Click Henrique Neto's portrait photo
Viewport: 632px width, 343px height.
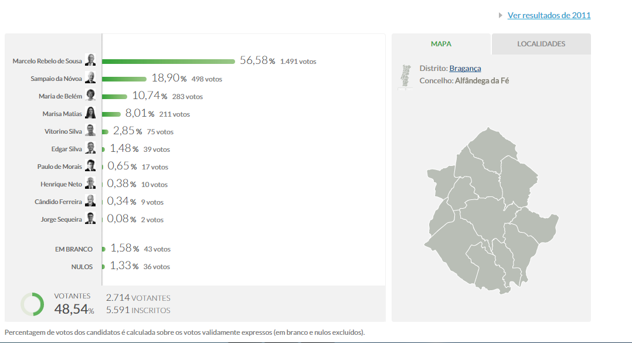[90, 184]
